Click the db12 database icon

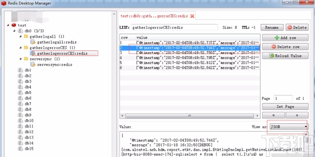click(20, 132)
